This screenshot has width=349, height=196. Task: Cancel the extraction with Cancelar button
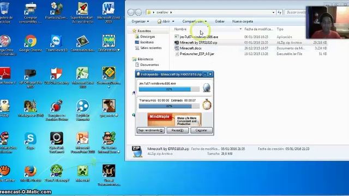tap(201, 130)
